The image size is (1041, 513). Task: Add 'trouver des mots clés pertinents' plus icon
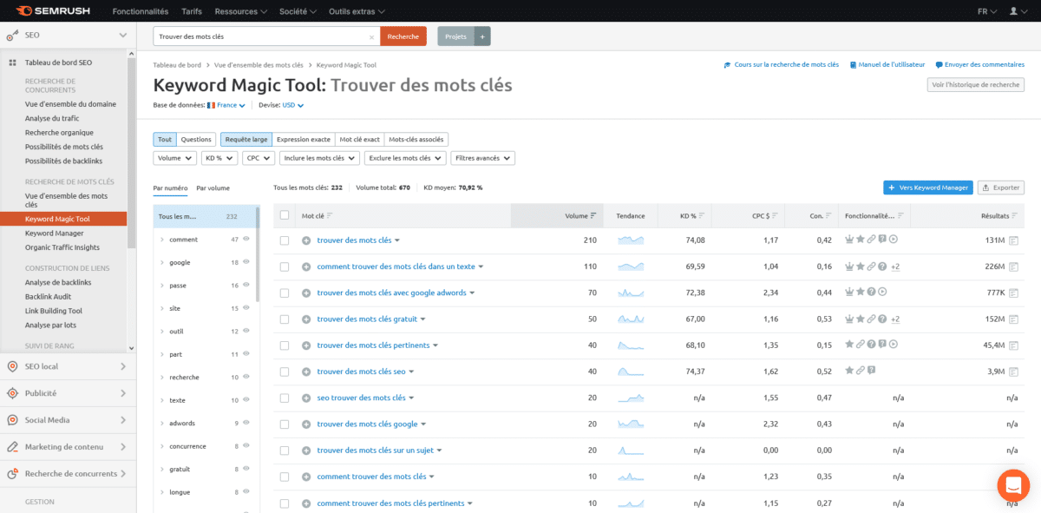pyautogui.click(x=306, y=345)
